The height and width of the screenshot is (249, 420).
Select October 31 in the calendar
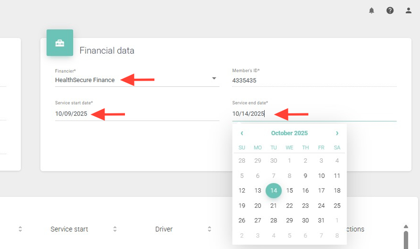[x=321, y=220]
